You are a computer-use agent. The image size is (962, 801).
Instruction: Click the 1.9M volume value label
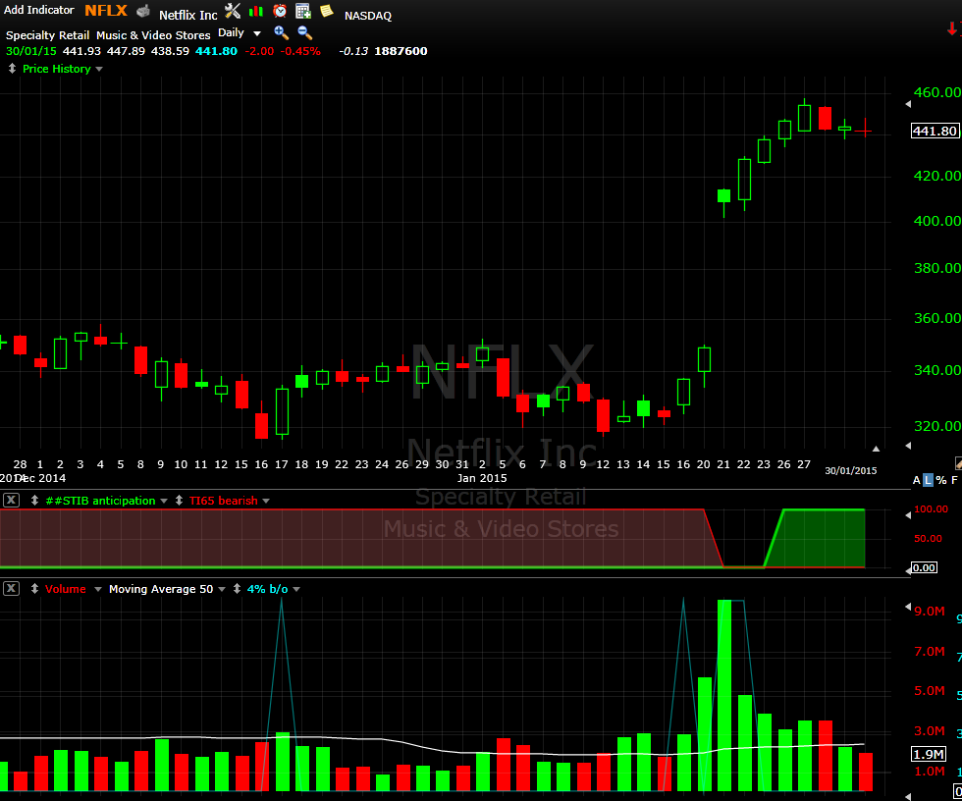coord(929,754)
